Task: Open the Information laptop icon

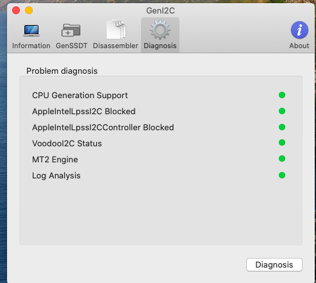Action: [31, 30]
